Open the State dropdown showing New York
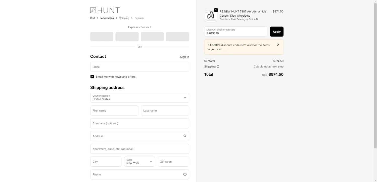377x182 pixels. coord(139,162)
